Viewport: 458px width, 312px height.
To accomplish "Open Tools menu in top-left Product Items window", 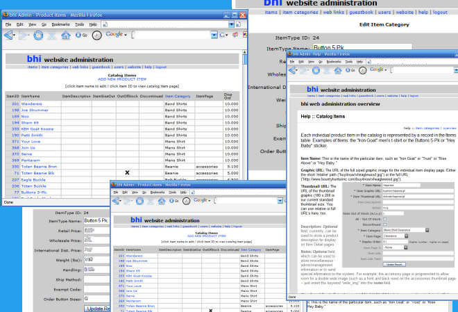I will coord(79,24).
